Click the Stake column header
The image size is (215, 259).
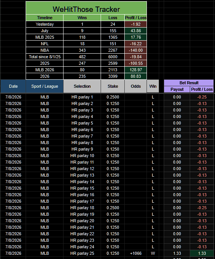112,86
